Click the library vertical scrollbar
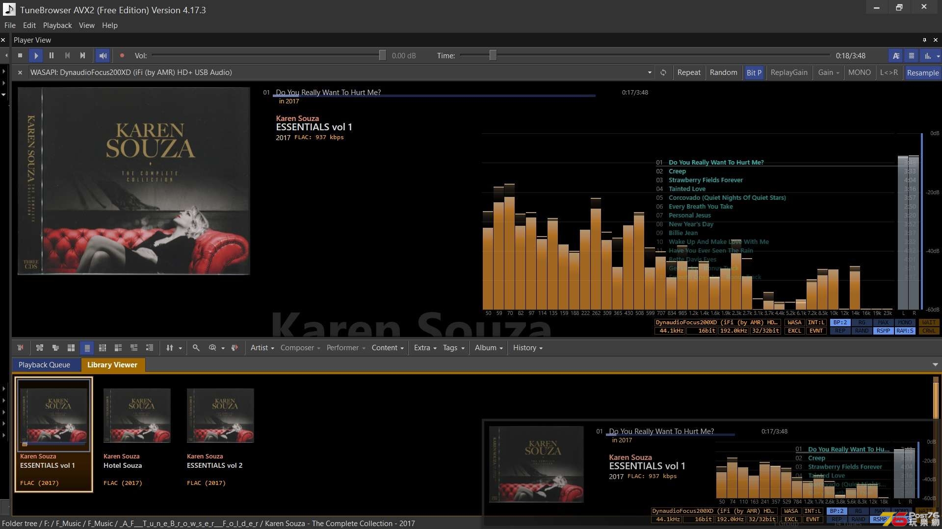The height and width of the screenshot is (529, 942). (x=936, y=400)
